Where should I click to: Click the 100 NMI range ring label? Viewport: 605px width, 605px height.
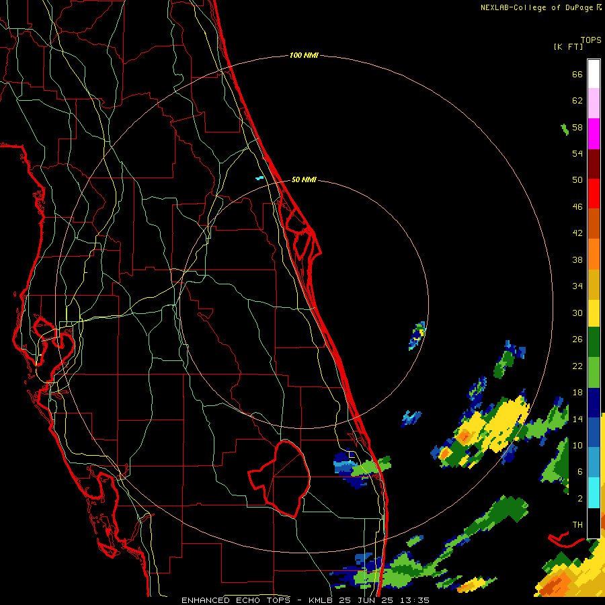coord(304,55)
